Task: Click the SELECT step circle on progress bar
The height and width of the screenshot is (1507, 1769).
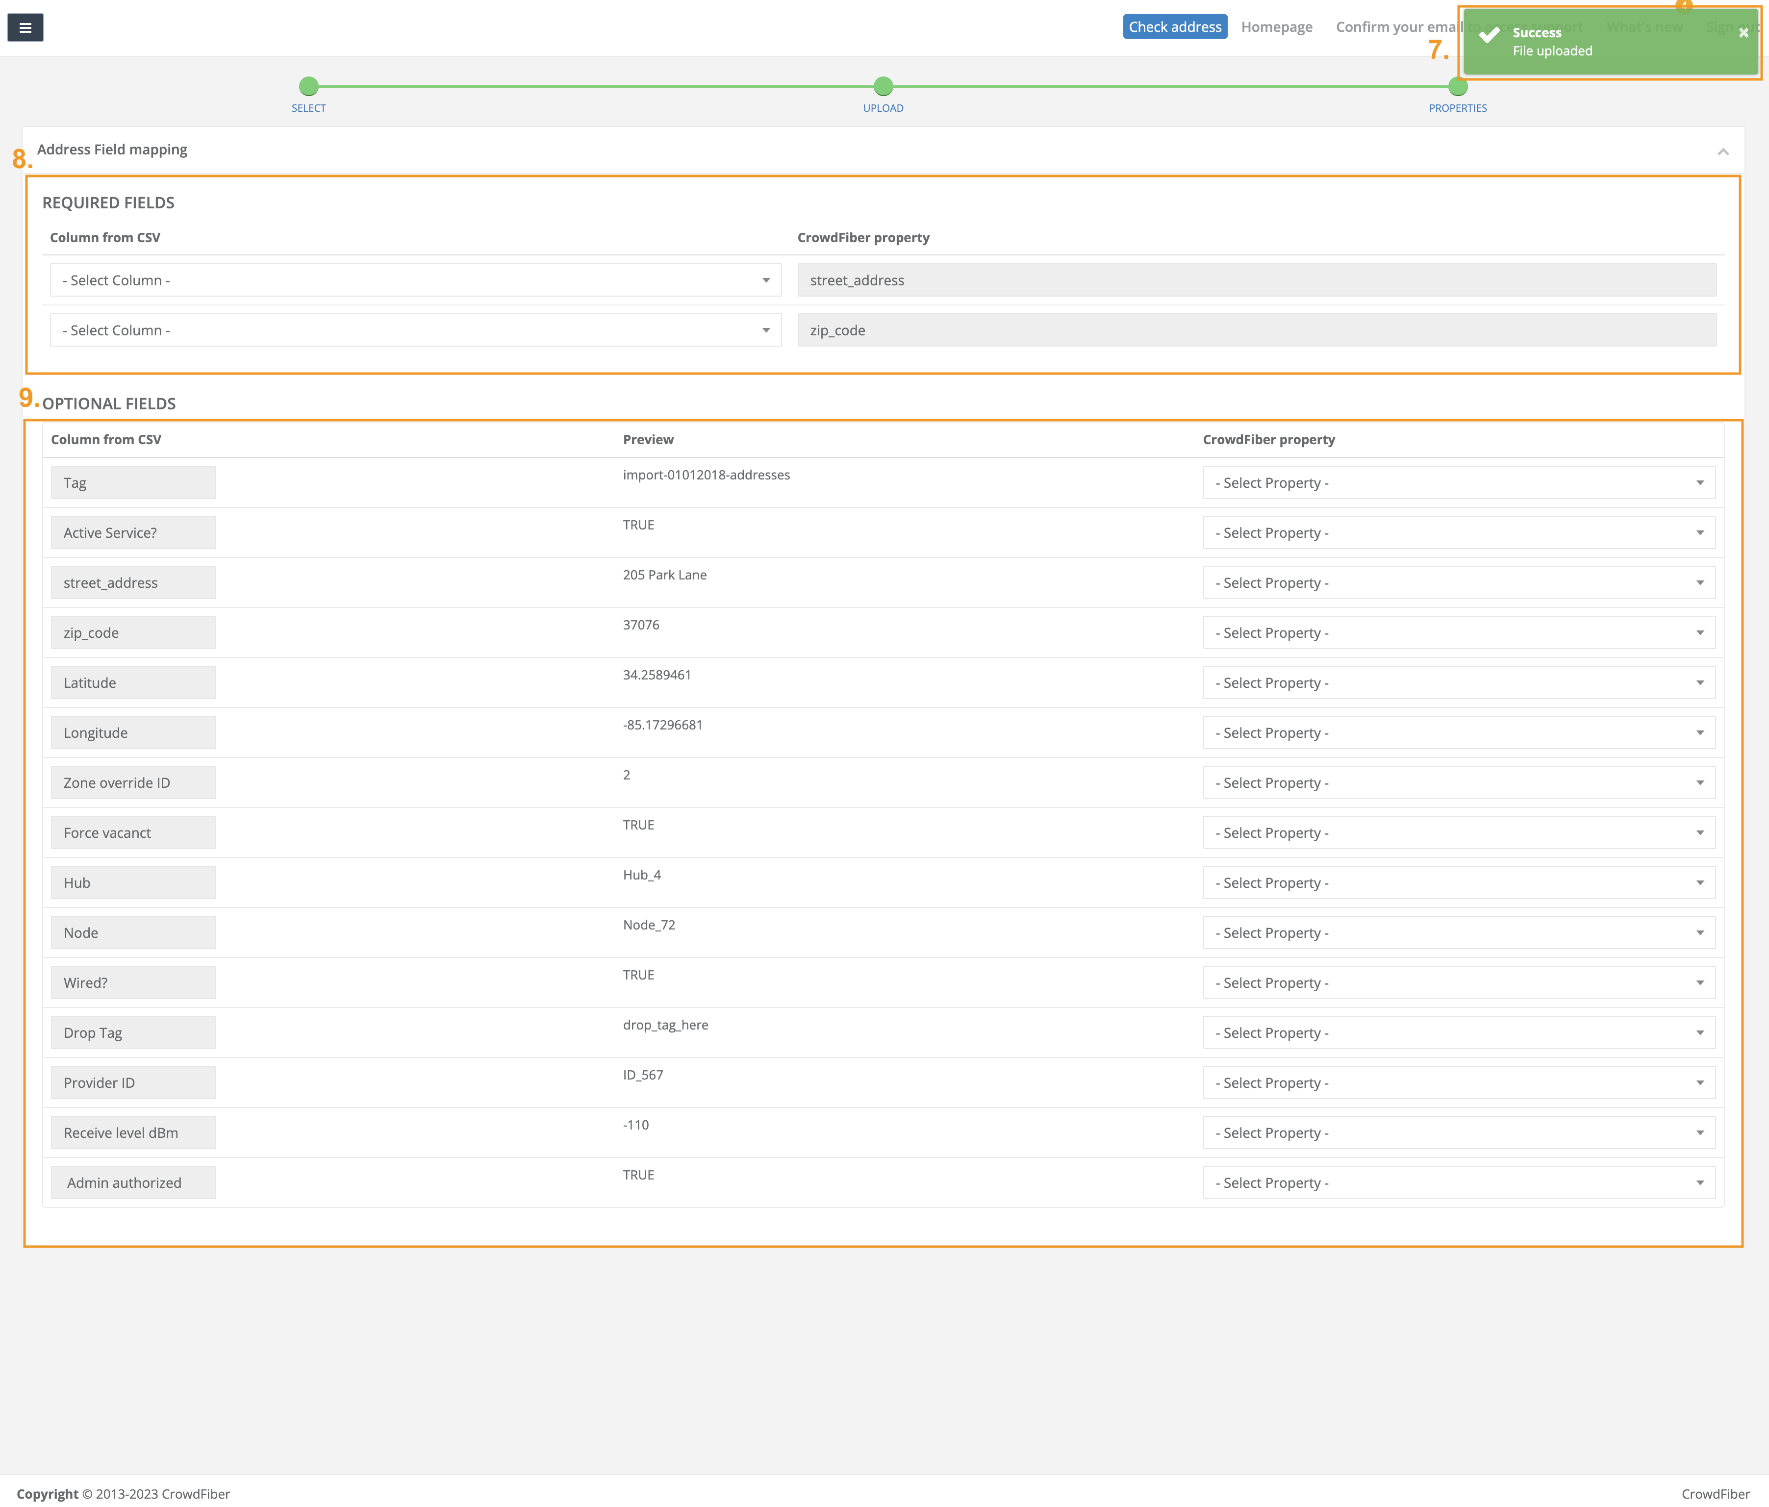Action: pos(308,86)
